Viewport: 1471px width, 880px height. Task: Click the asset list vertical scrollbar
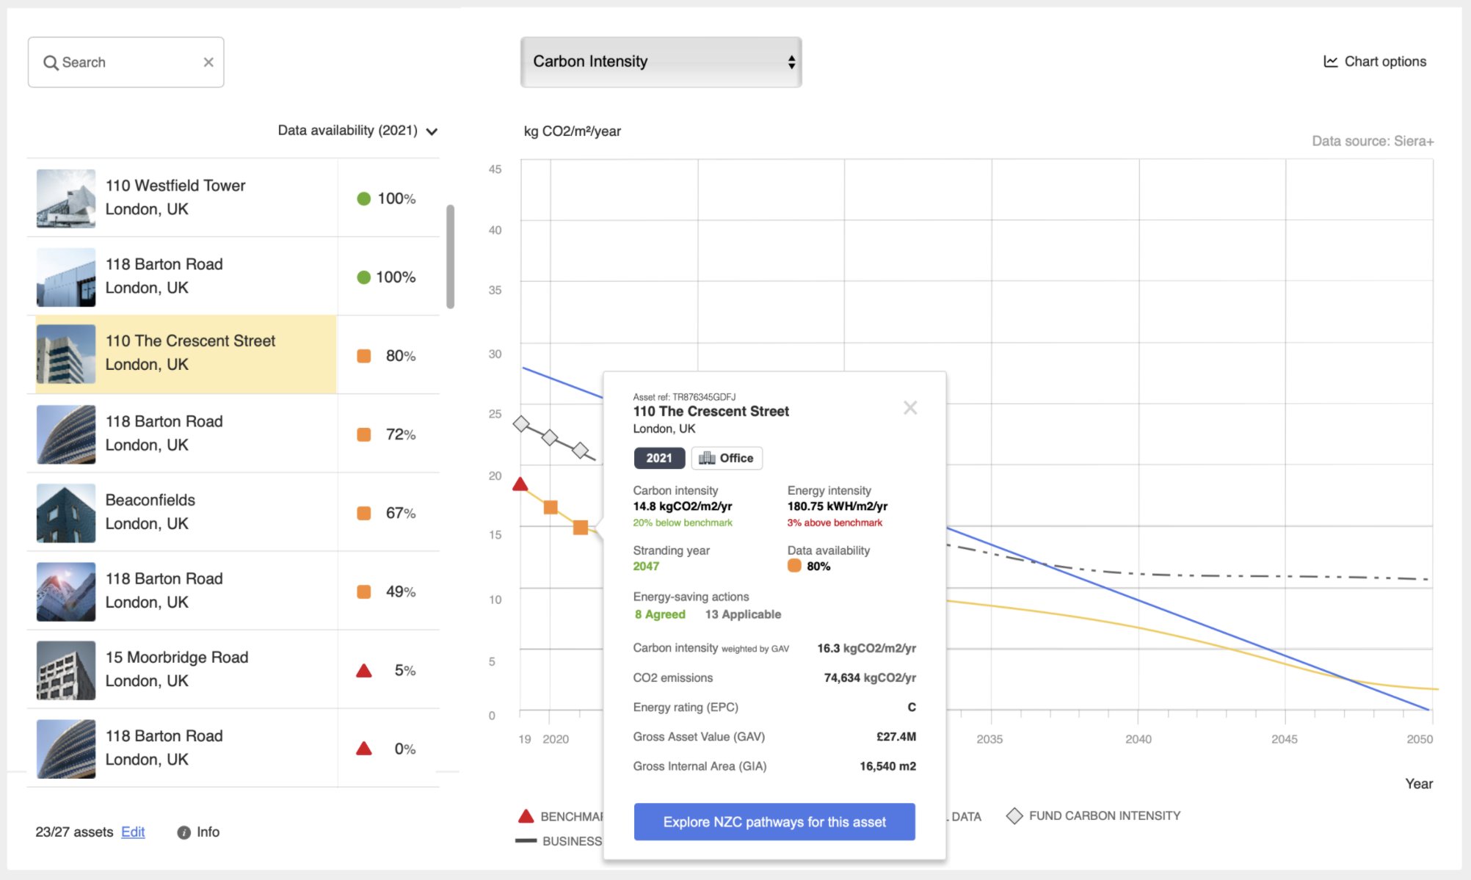click(x=450, y=257)
